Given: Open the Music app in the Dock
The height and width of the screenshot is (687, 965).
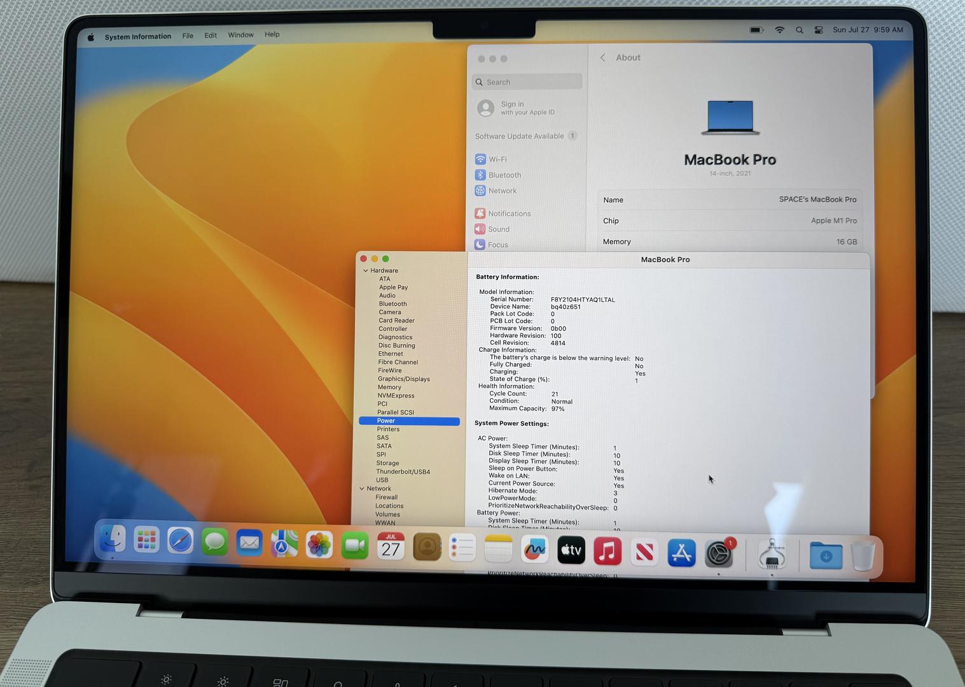Looking at the screenshot, I should pos(607,550).
